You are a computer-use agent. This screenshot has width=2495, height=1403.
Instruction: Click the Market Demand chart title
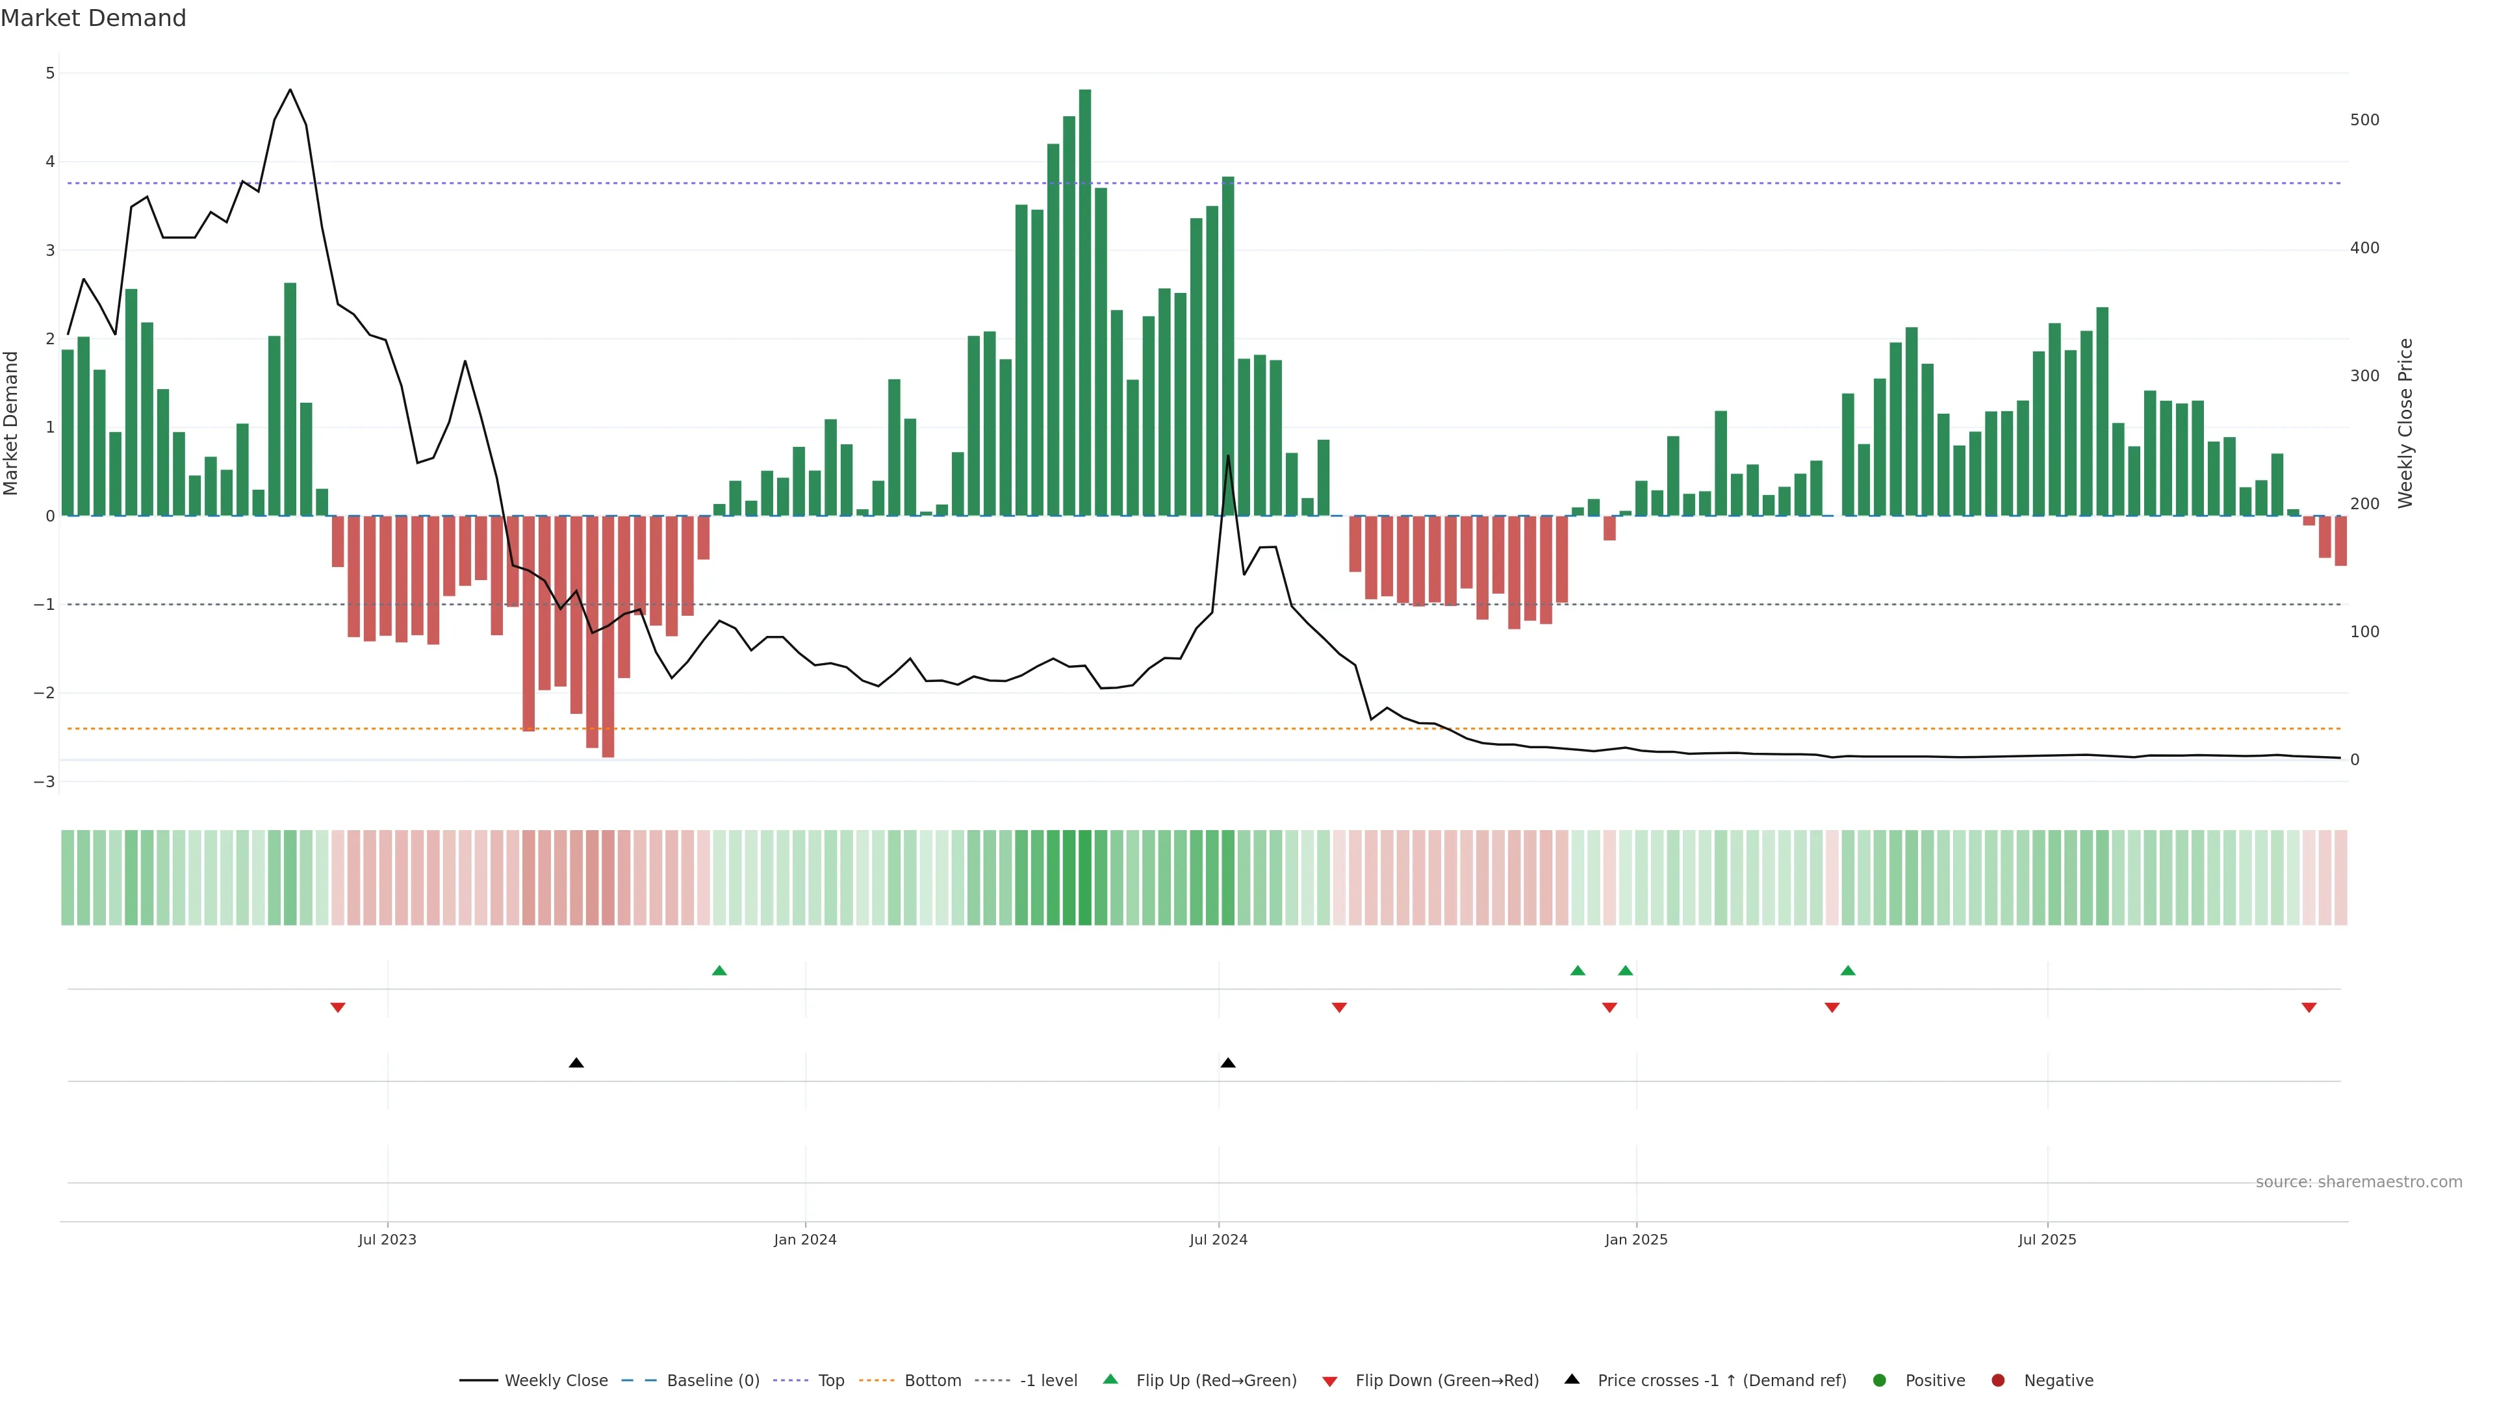[93, 18]
